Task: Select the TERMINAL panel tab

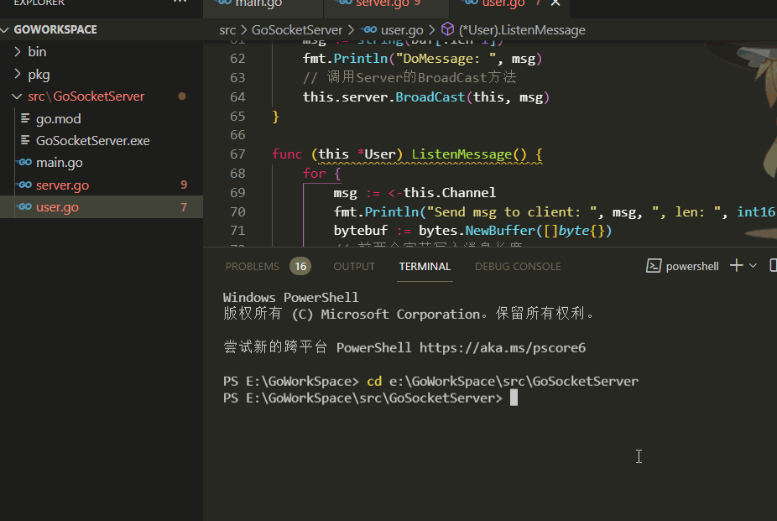Action: (x=425, y=267)
